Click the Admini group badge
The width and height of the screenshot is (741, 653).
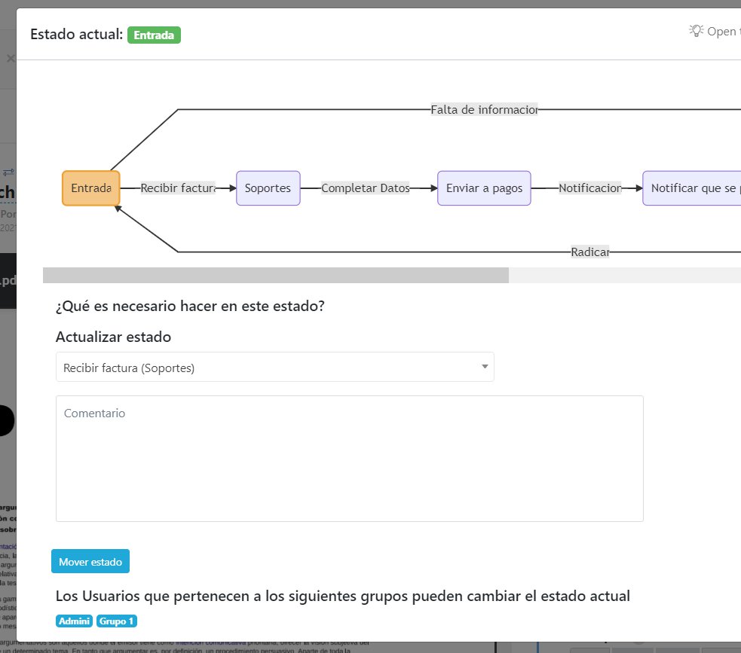coord(75,621)
